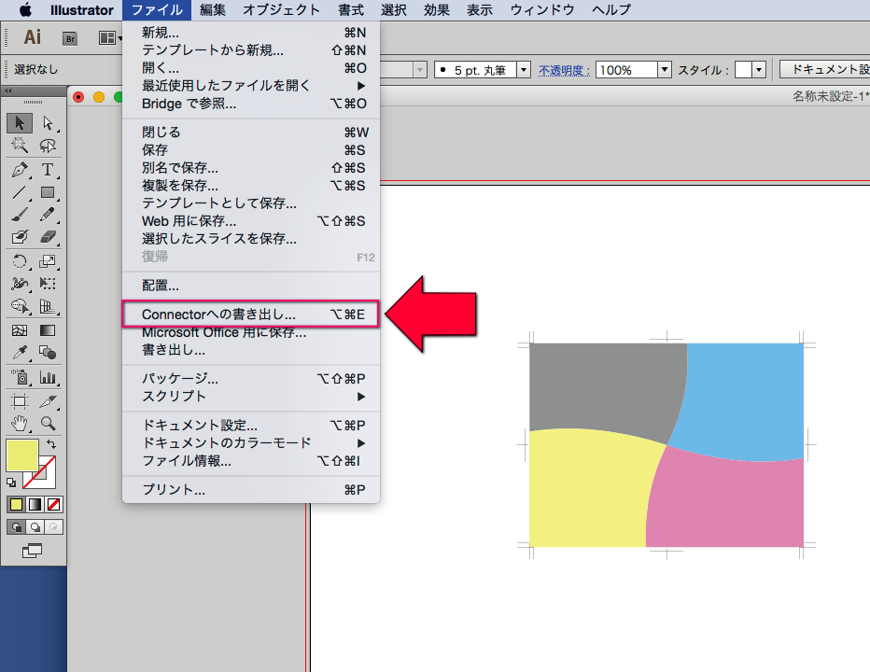This screenshot has height=672, width=870.
Task: Select the Lasso tool
Action: (x=48, y=146)
